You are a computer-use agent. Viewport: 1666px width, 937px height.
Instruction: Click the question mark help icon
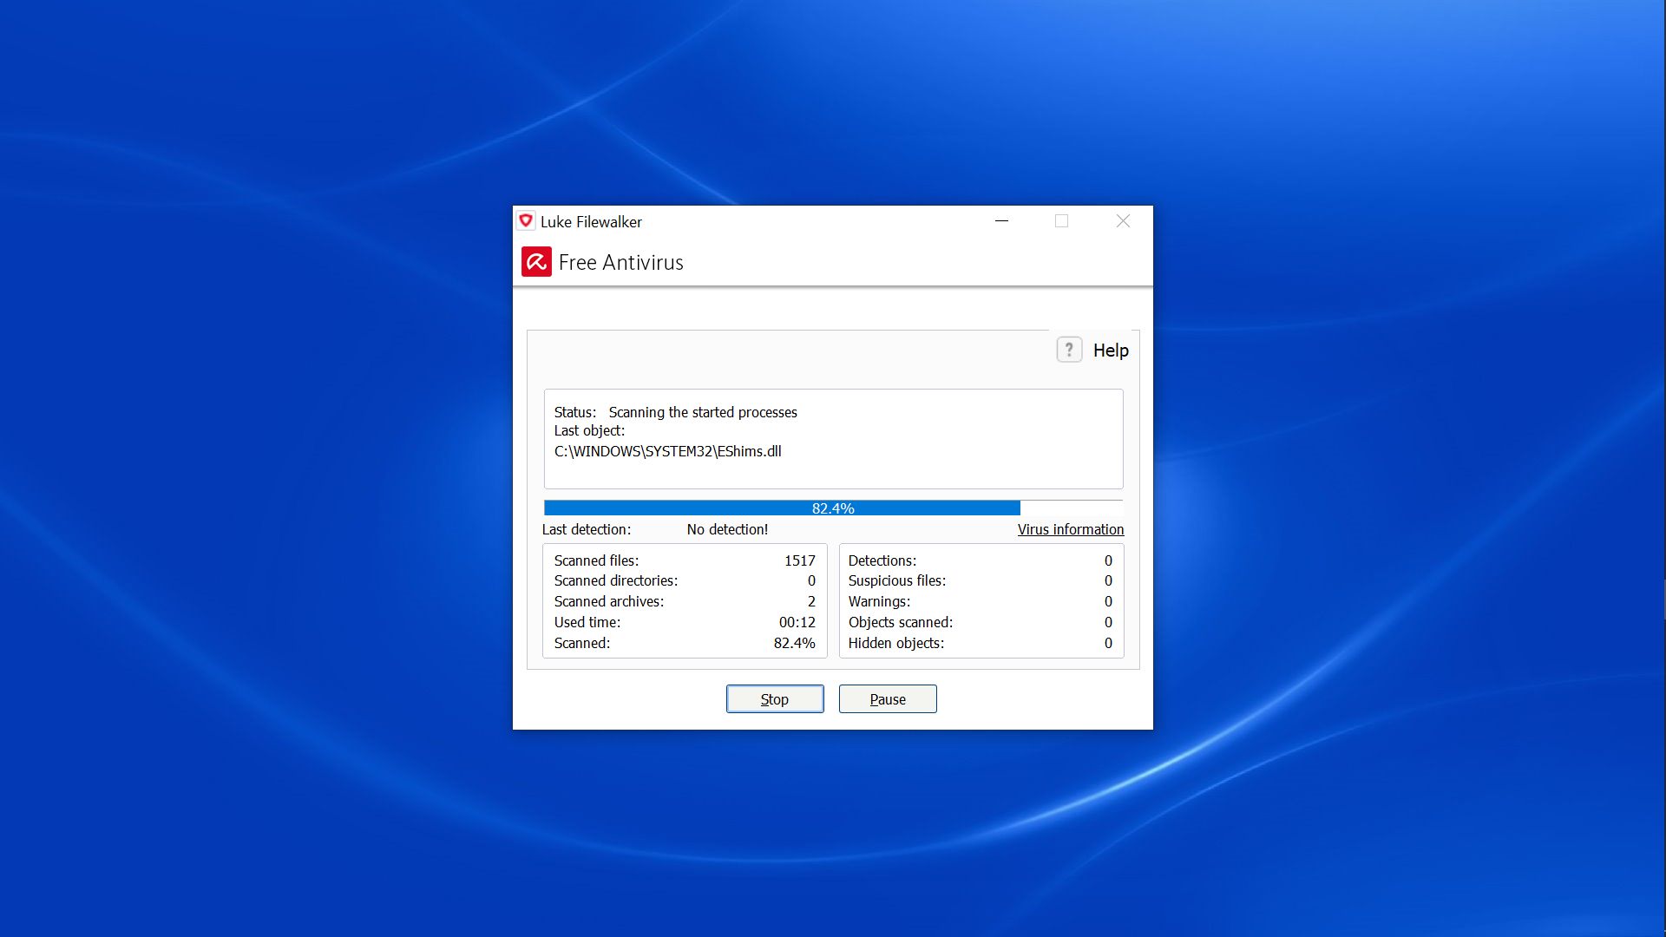[x=1069, y=350]
